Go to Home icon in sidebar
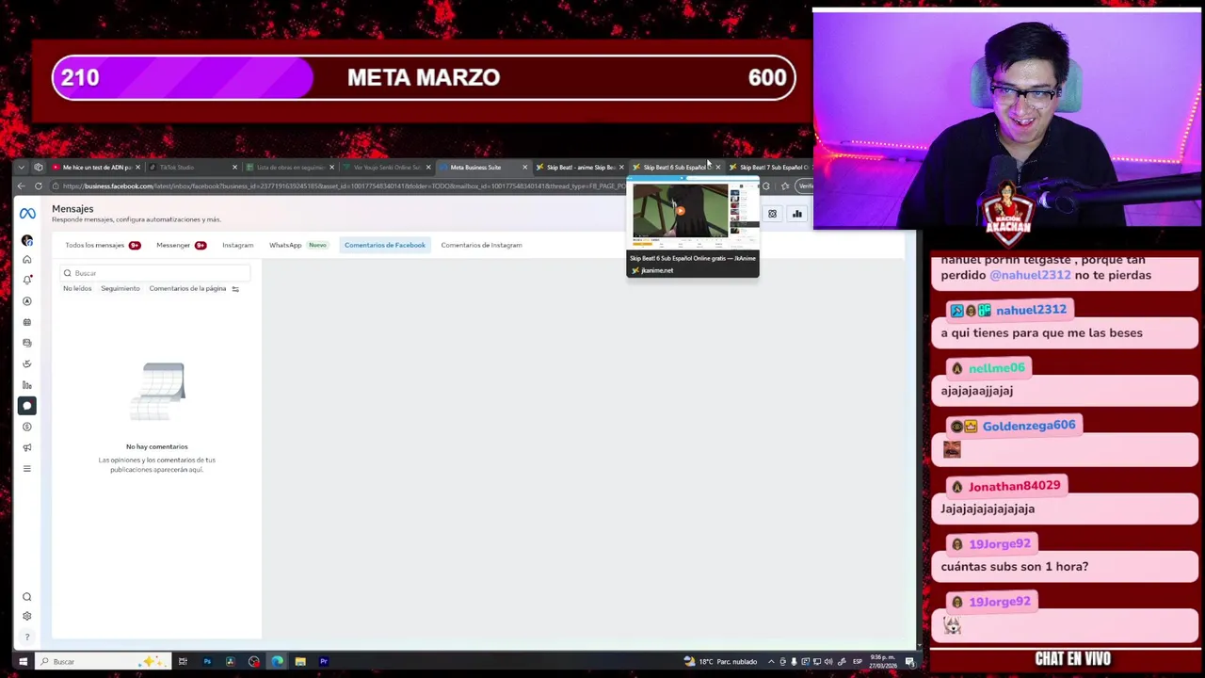The image size is (1205, 678). tap(27, 260)
